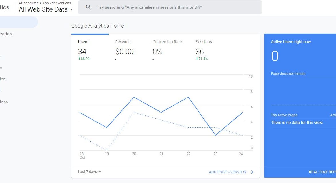336x183 pixels.
Task: Open the REAL-TIME REPORT link
Action: [x=322, y=172]
